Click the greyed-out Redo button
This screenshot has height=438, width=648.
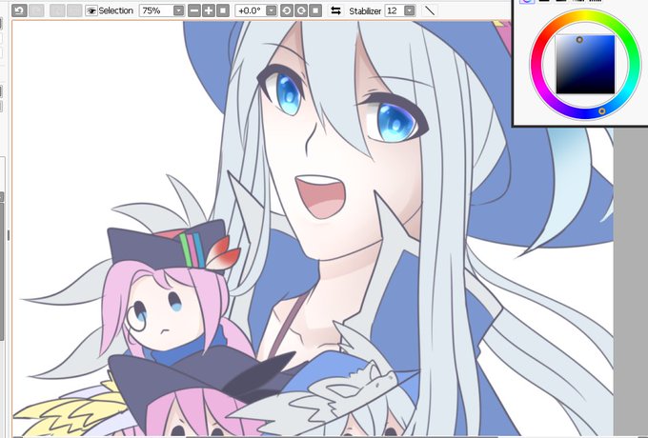(x=36, y=10)
